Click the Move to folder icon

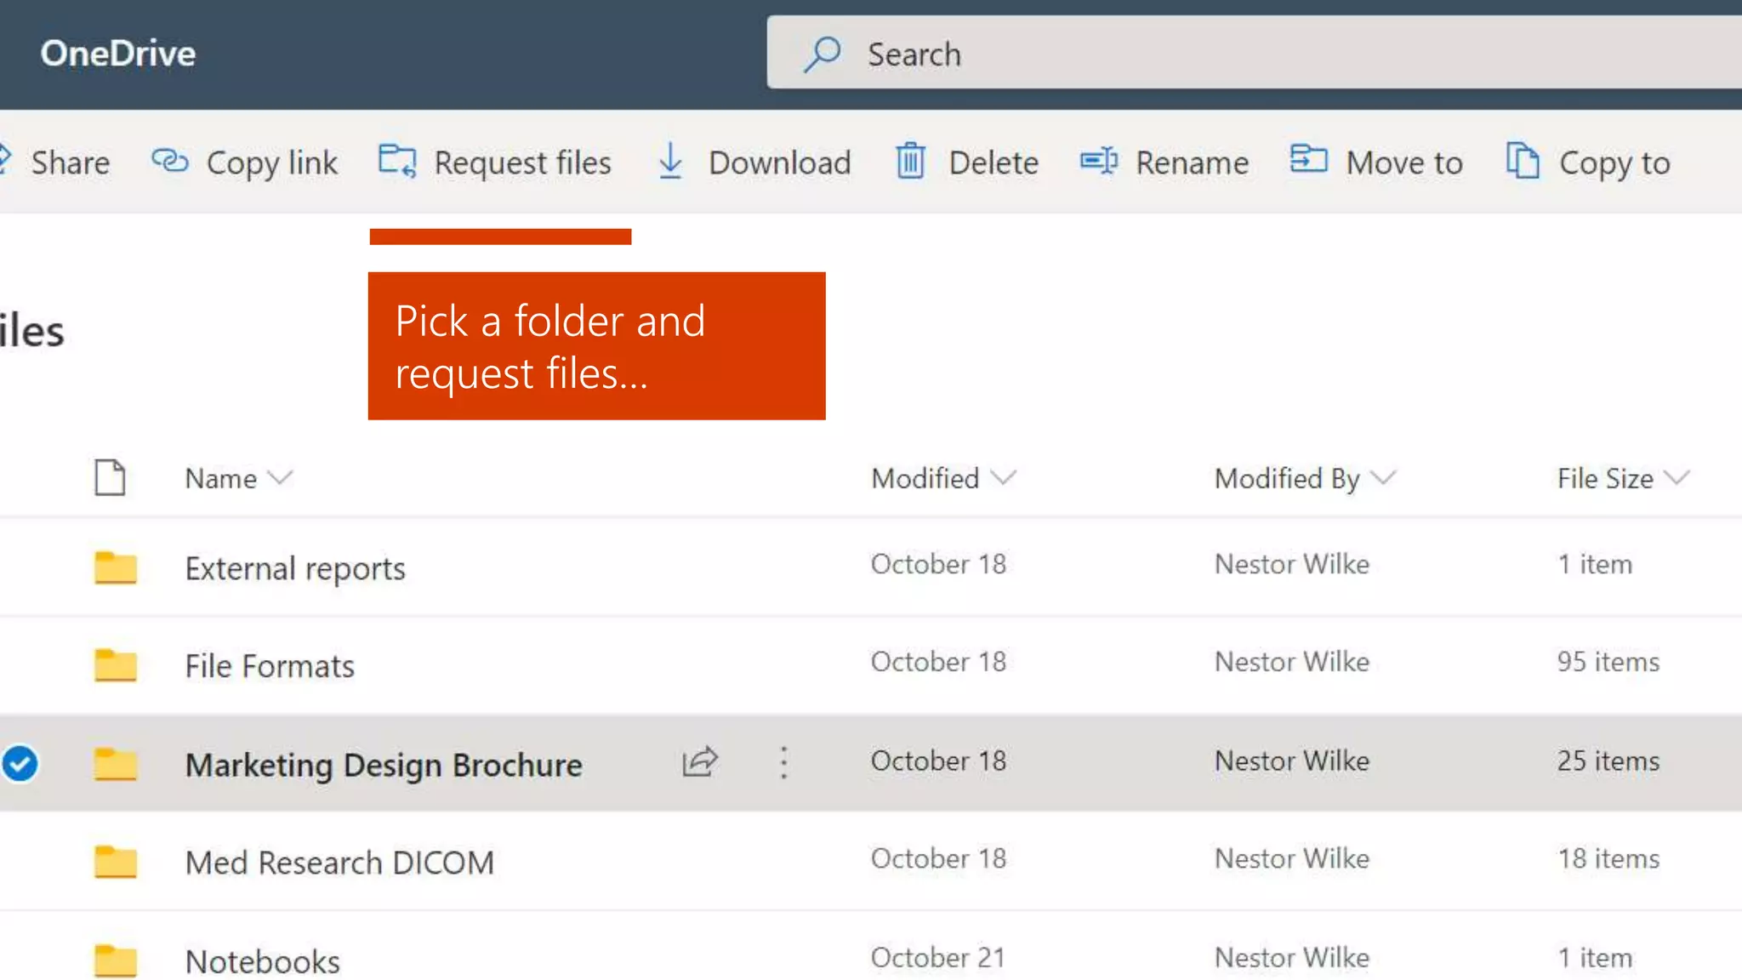1308,159
